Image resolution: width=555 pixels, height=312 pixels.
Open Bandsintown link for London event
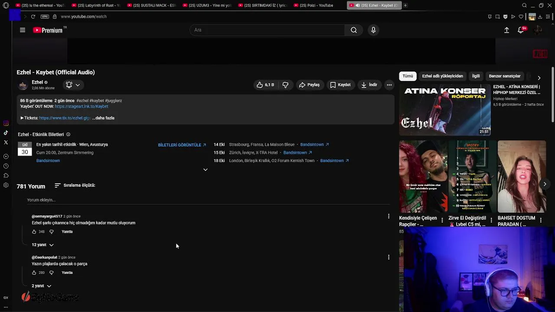click(335, 161)
